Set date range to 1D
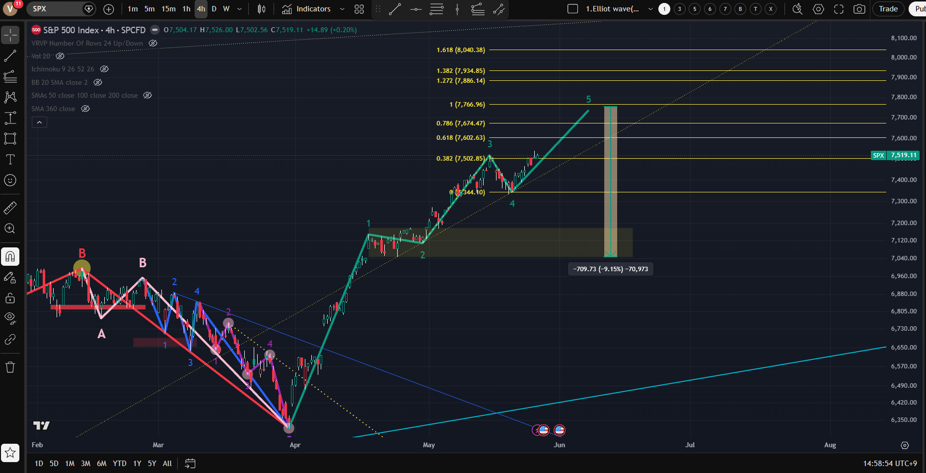This screenshot has height=473, width=926. 39,464
